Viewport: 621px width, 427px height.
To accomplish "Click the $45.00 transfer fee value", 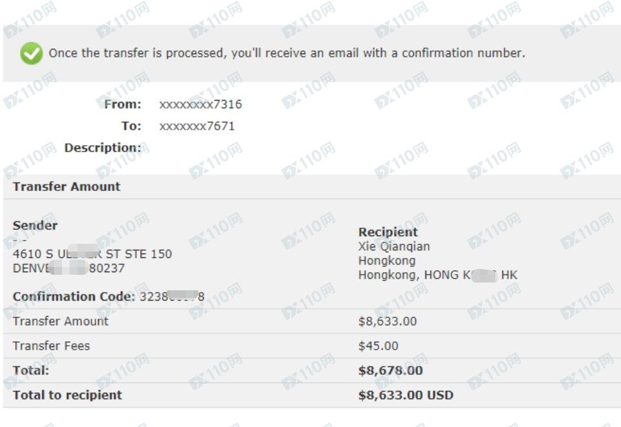I will point(379,346).
